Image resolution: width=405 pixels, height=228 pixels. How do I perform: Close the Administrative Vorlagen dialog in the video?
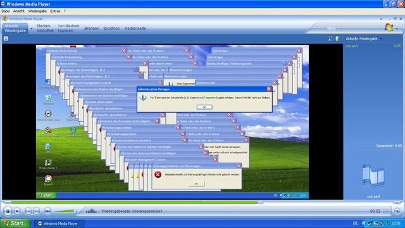pos(269,89)
